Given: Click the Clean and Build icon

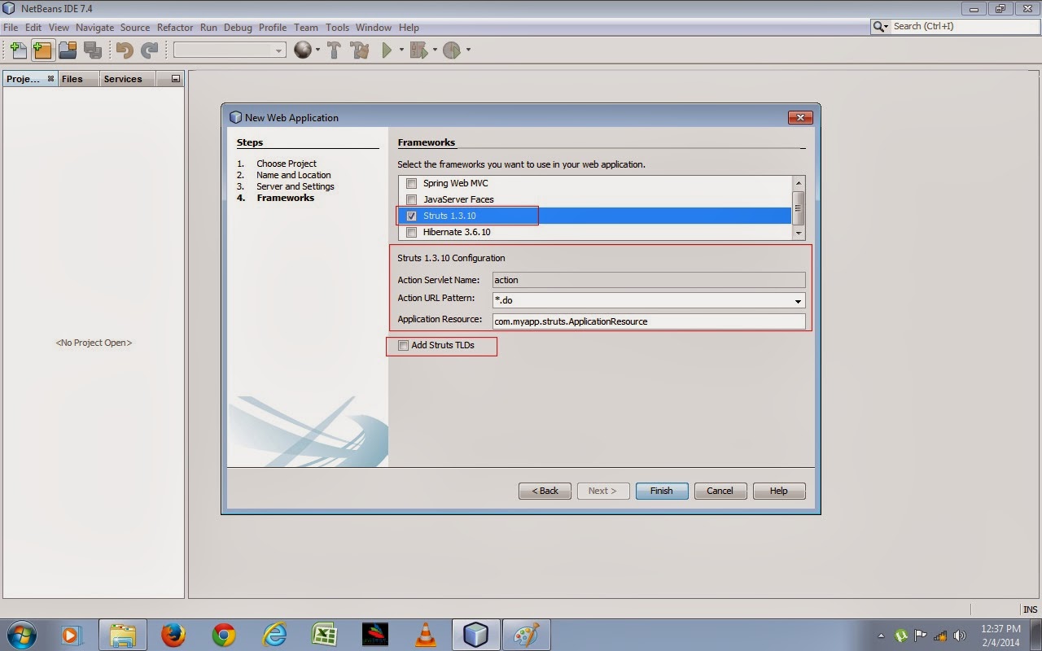Looking at the screenshot, I should pyautogui.click(x=360, y=50).
